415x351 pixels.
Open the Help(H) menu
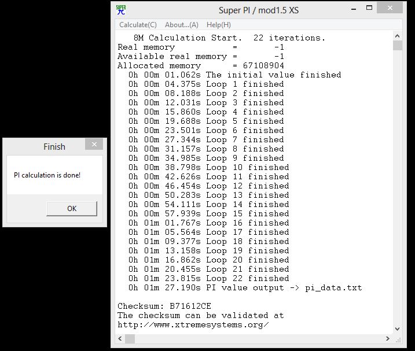[218, 25]
